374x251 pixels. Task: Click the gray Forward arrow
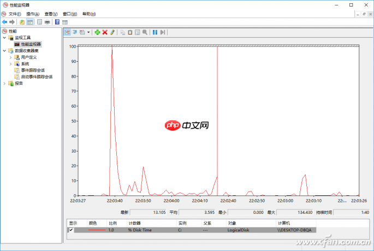12,22
